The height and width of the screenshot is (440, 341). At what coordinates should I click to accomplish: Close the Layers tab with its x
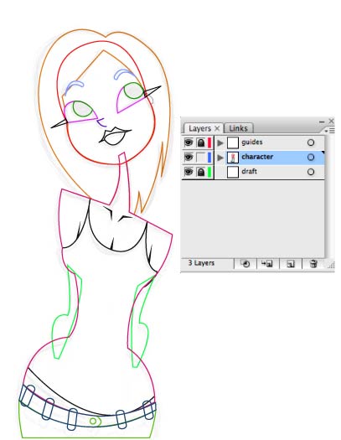(x=217, y=128)
